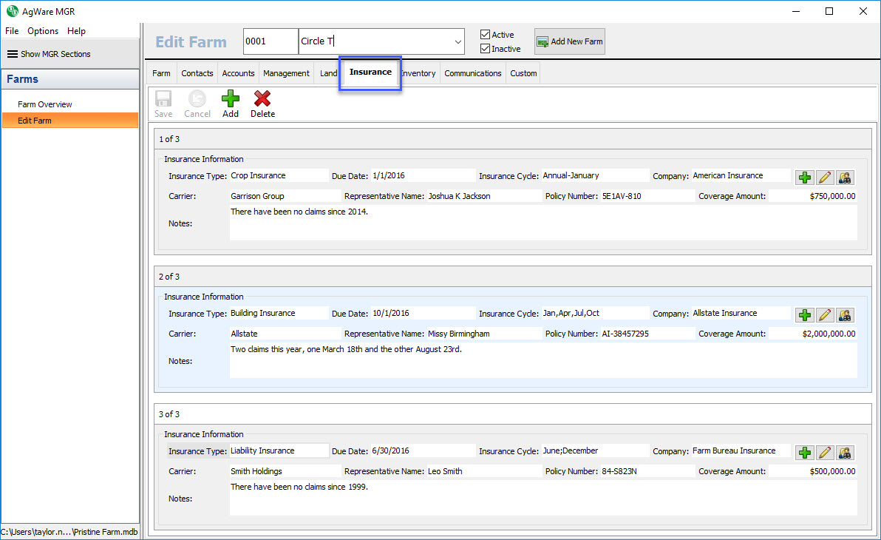Click the pencil edit icon beside American Insurance
This screenshot has height=540, width=881.
pyautogui.click(x=825, y=178)
